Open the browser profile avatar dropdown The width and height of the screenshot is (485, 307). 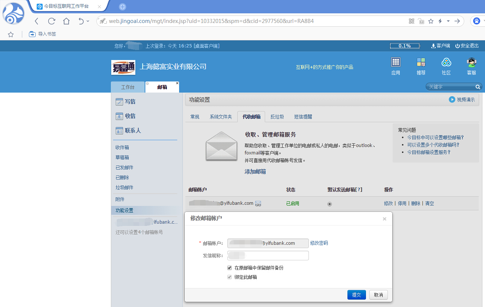[x=476, y=21]
